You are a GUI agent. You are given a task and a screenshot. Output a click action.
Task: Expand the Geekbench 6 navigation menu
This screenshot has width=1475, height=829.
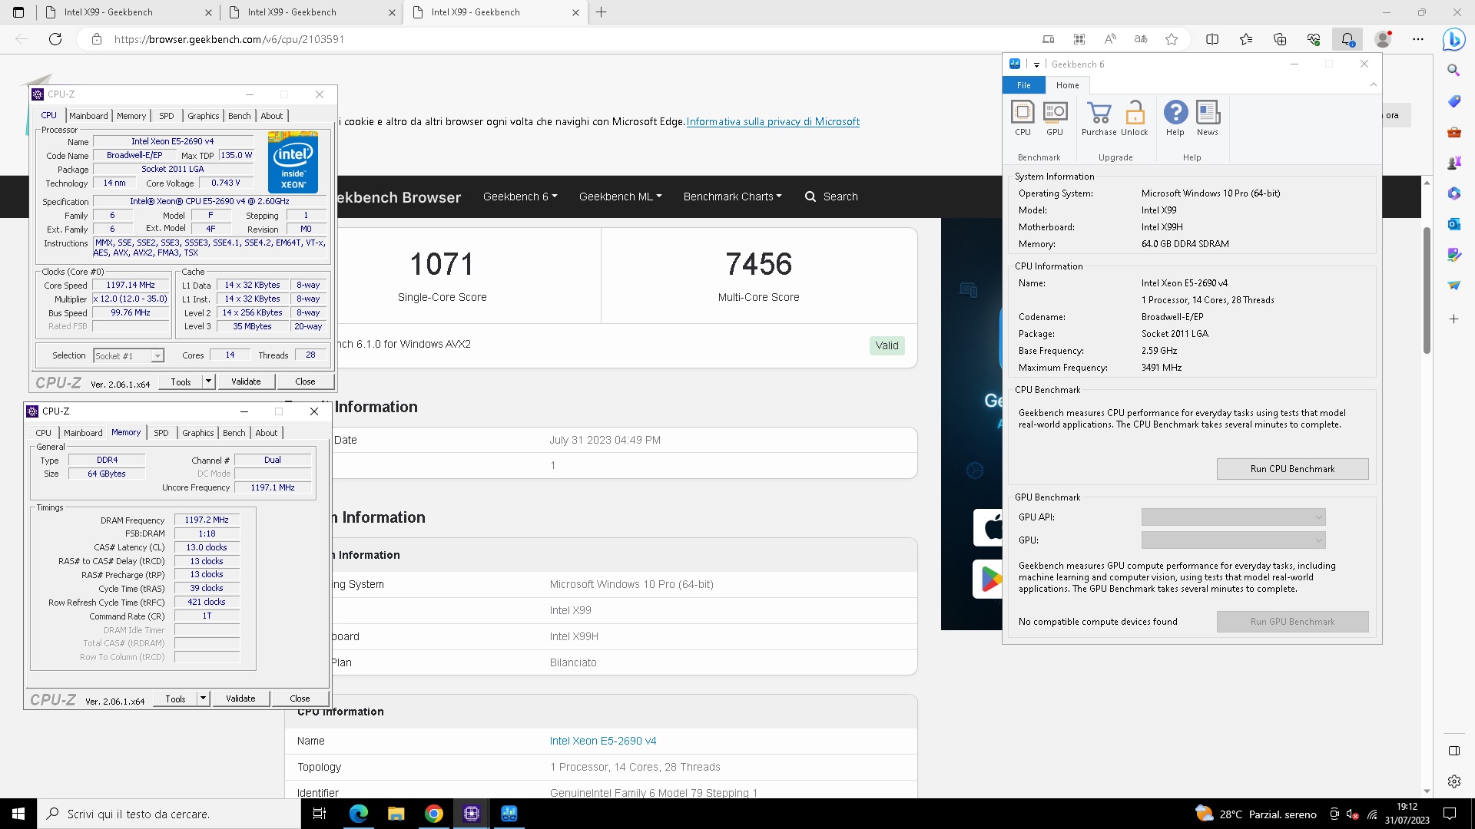coord(520,197)
